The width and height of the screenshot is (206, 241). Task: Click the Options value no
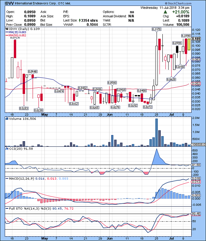[x=132, y=12]
